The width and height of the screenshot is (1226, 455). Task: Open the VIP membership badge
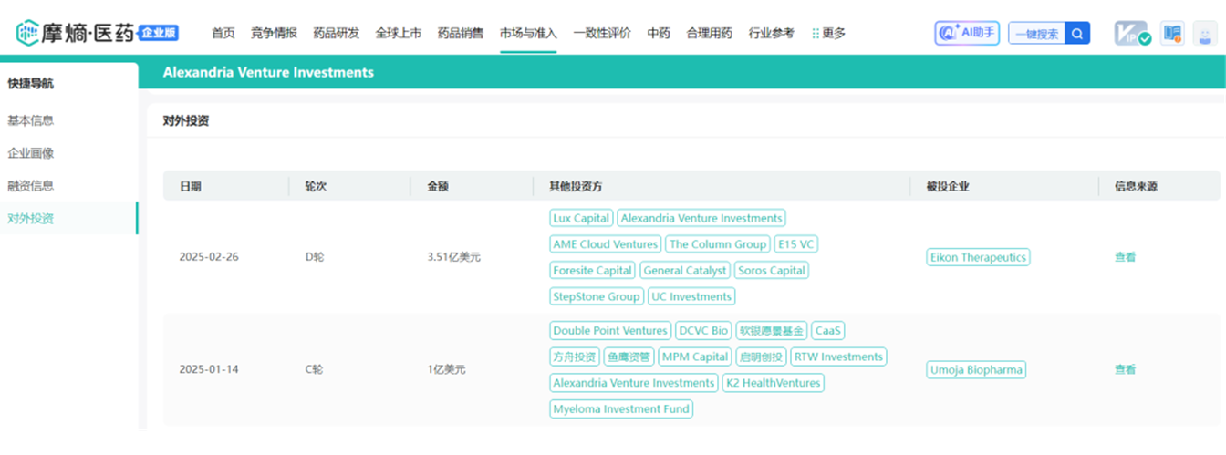(1133, 34)
